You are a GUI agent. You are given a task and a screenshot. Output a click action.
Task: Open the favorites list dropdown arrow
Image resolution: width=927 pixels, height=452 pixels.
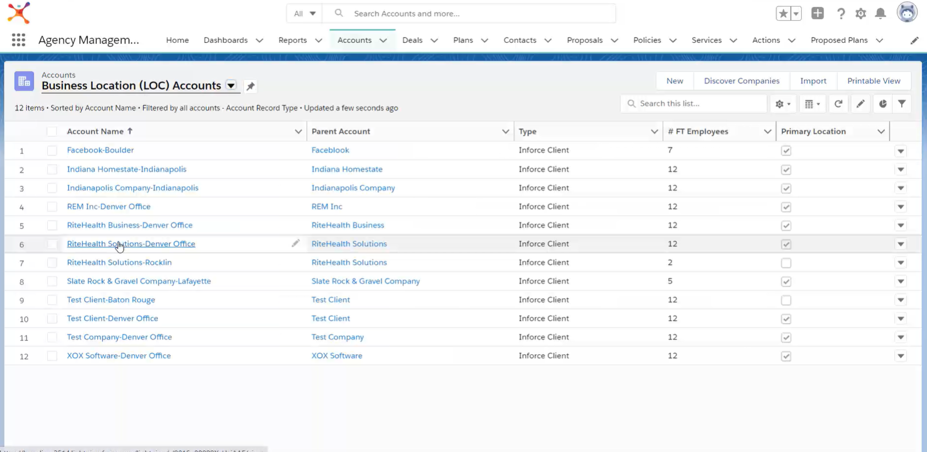796,14
